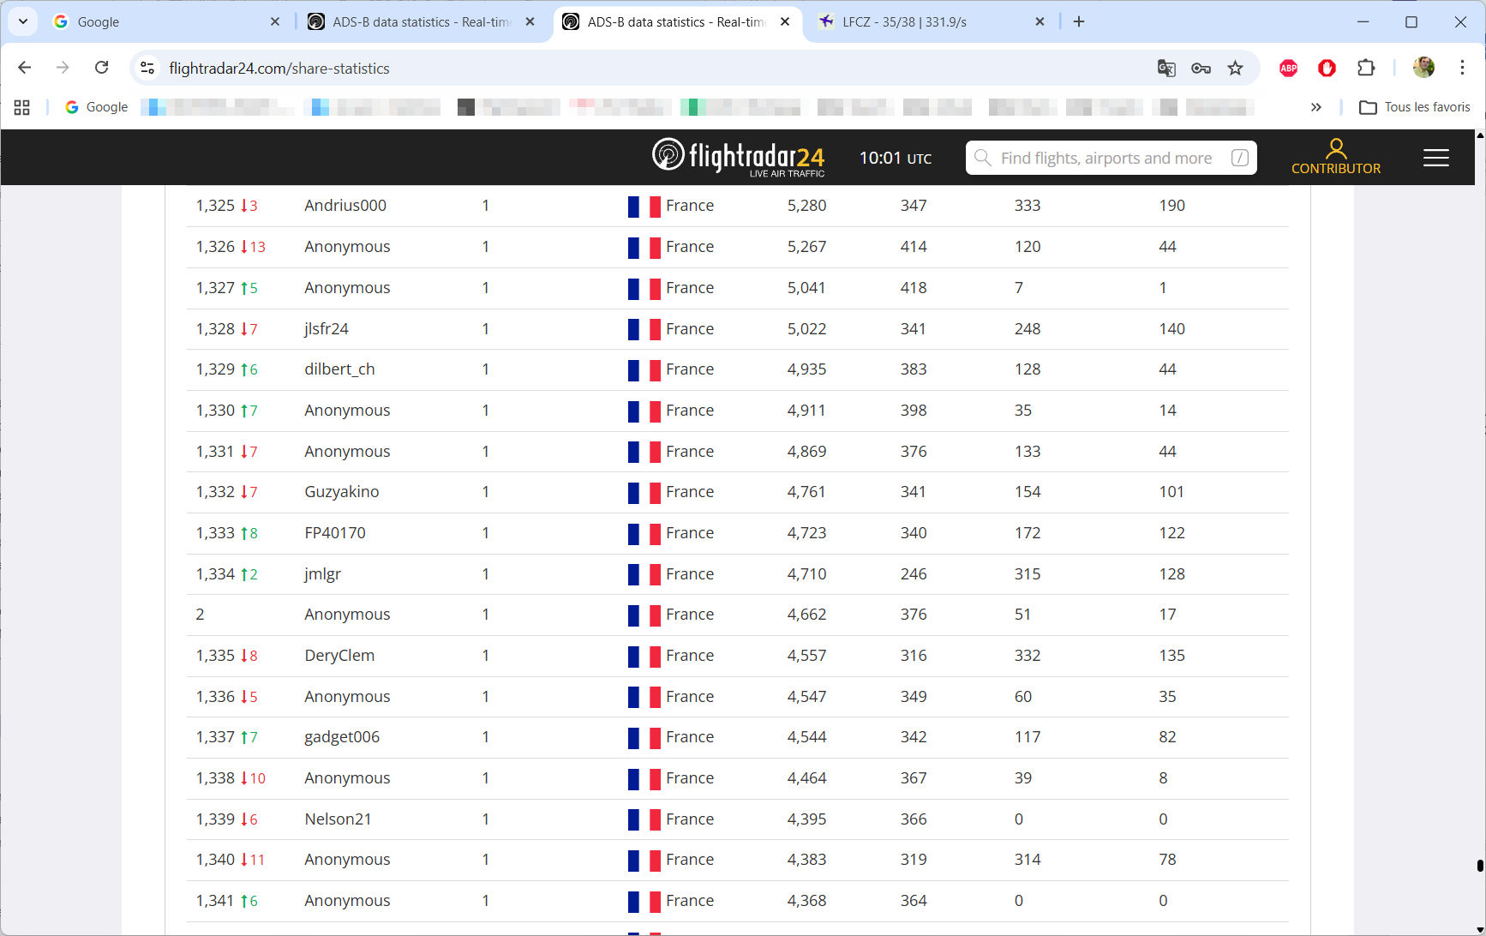Click the Flightradar24 logo
This screenshot has height=936, width=1486.
pyautogui.click(x=738, y=157)
